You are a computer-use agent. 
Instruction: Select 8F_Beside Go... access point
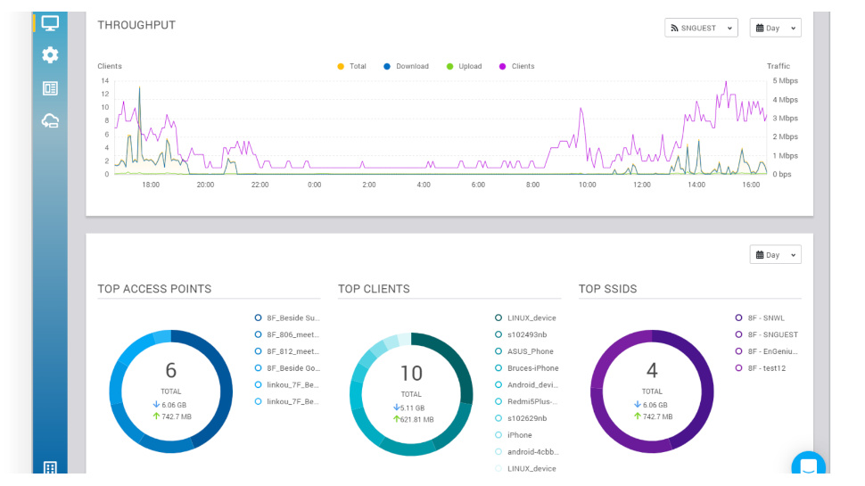[x=287, y=368]
